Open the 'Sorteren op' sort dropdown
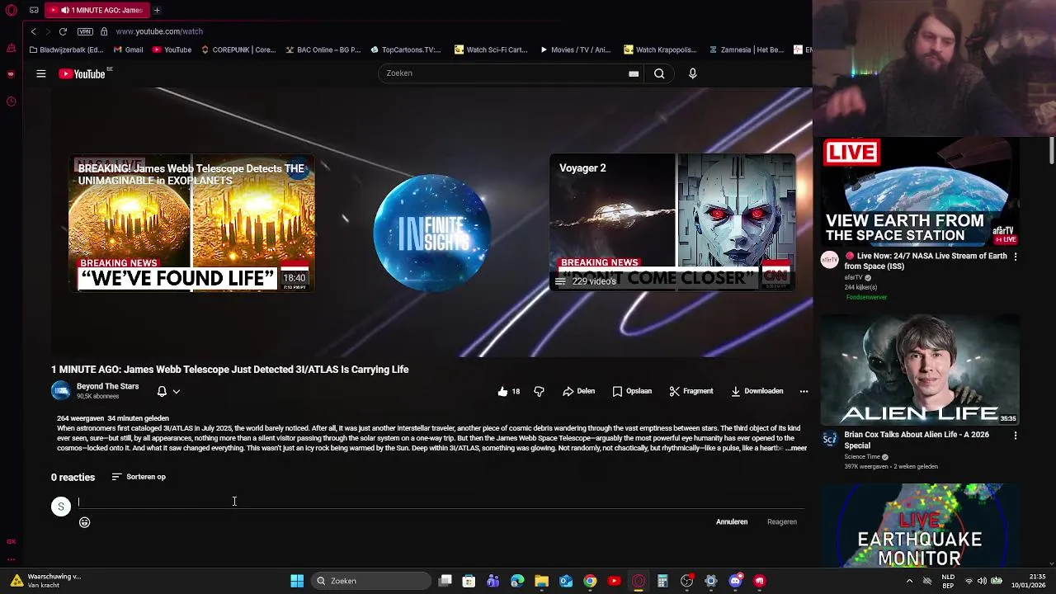The image size is (1056, 594). (x=139, y=477)
